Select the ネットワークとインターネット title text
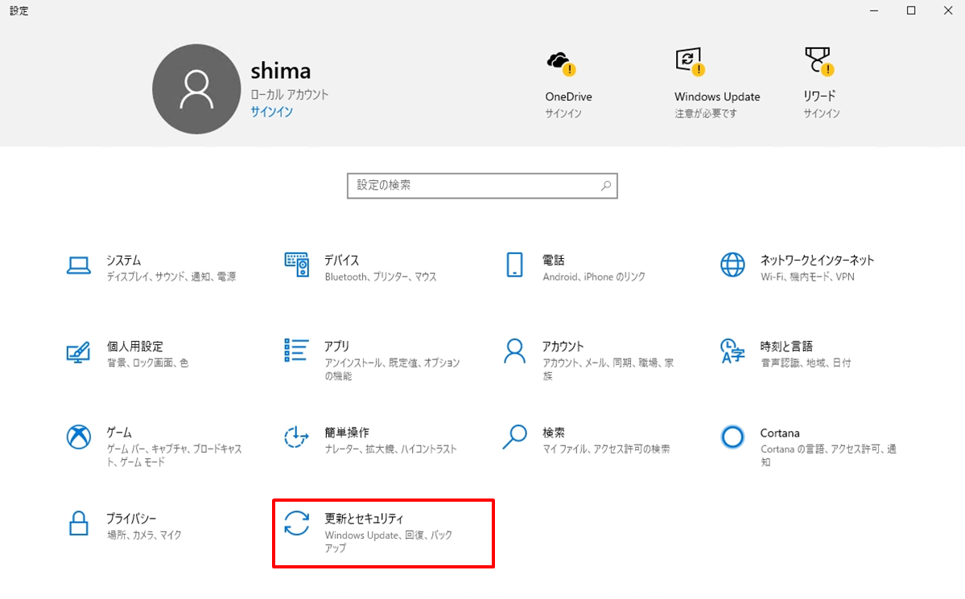Image resolution: width=965 pixels, height=599 pixels. [x=817, y=261]
